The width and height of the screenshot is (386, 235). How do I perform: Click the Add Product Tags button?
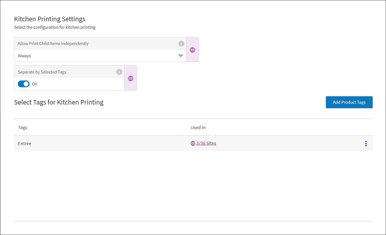click(x=349, y=102)
